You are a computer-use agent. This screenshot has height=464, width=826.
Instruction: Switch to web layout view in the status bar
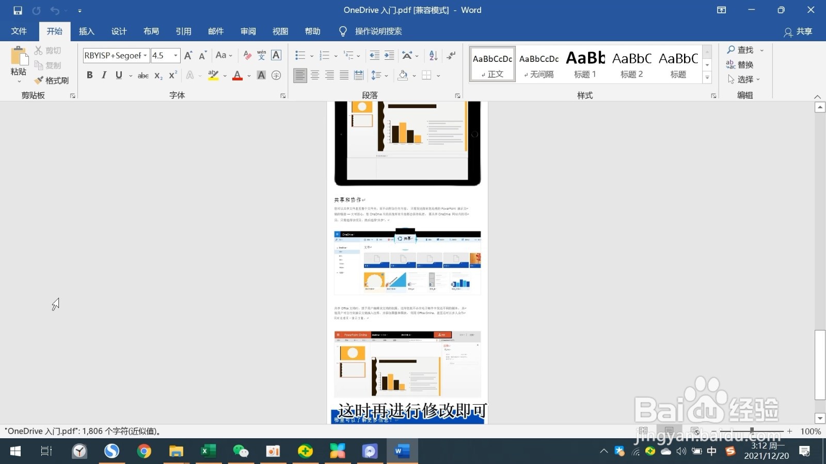coord(695,431)
